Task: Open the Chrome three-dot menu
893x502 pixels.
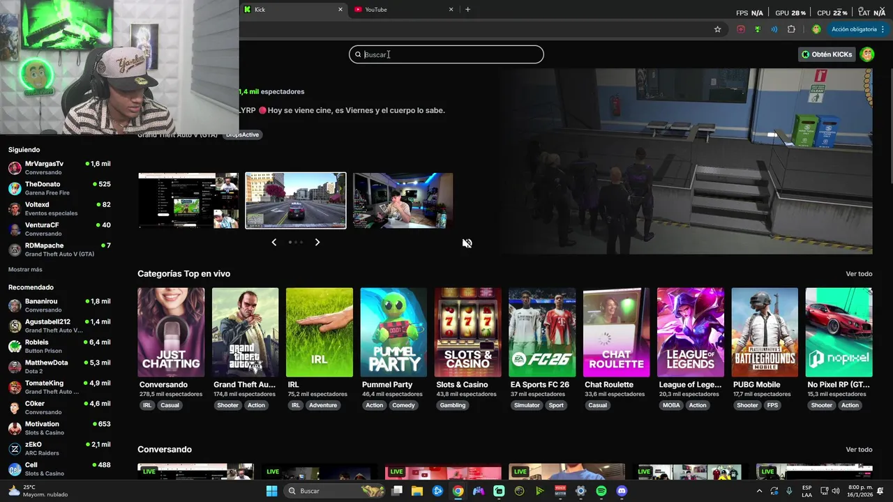Action: pos(883,29)
